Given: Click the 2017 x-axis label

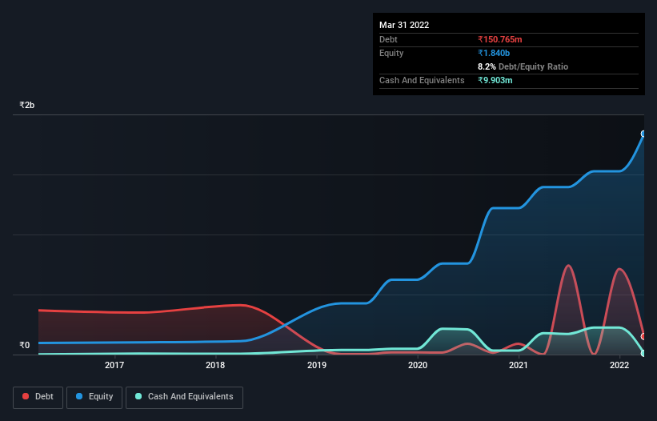Looking at the screenshot, I should coord(114,365).
